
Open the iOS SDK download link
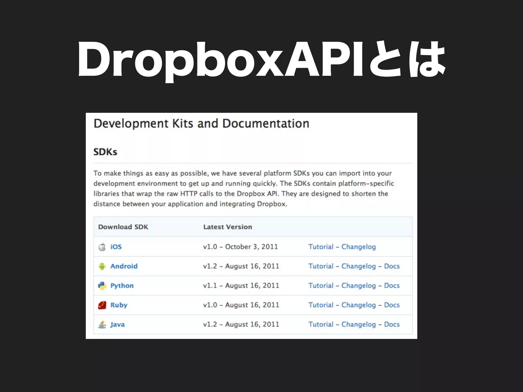(116, 247)
